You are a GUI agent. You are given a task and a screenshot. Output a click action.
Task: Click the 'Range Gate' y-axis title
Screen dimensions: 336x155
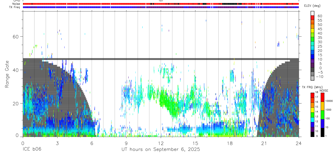[7, 74]
